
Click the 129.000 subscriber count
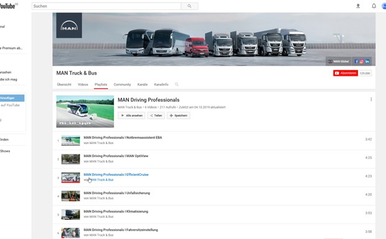point(365,73)
